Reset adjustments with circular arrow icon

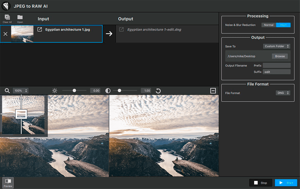[x=158, y=91]
